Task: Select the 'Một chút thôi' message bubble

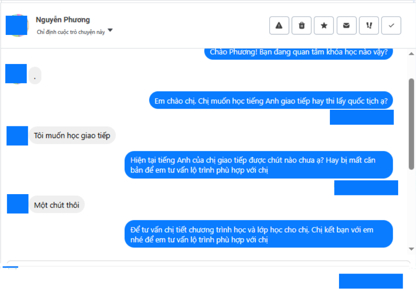Action: [x=57, y=205]
